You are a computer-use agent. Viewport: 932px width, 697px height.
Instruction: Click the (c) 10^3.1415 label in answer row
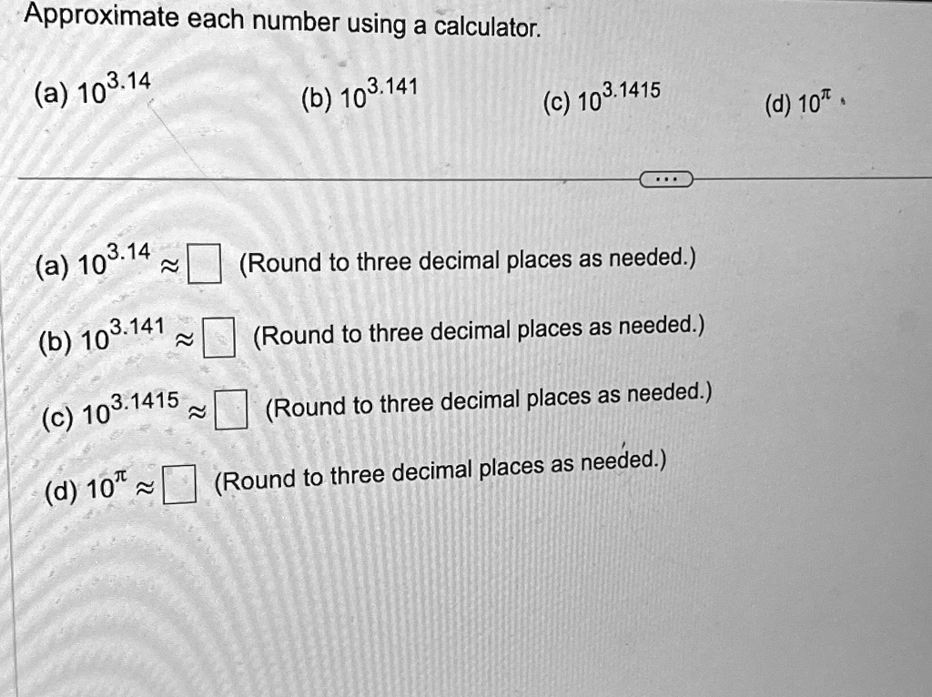coord(110,409)
